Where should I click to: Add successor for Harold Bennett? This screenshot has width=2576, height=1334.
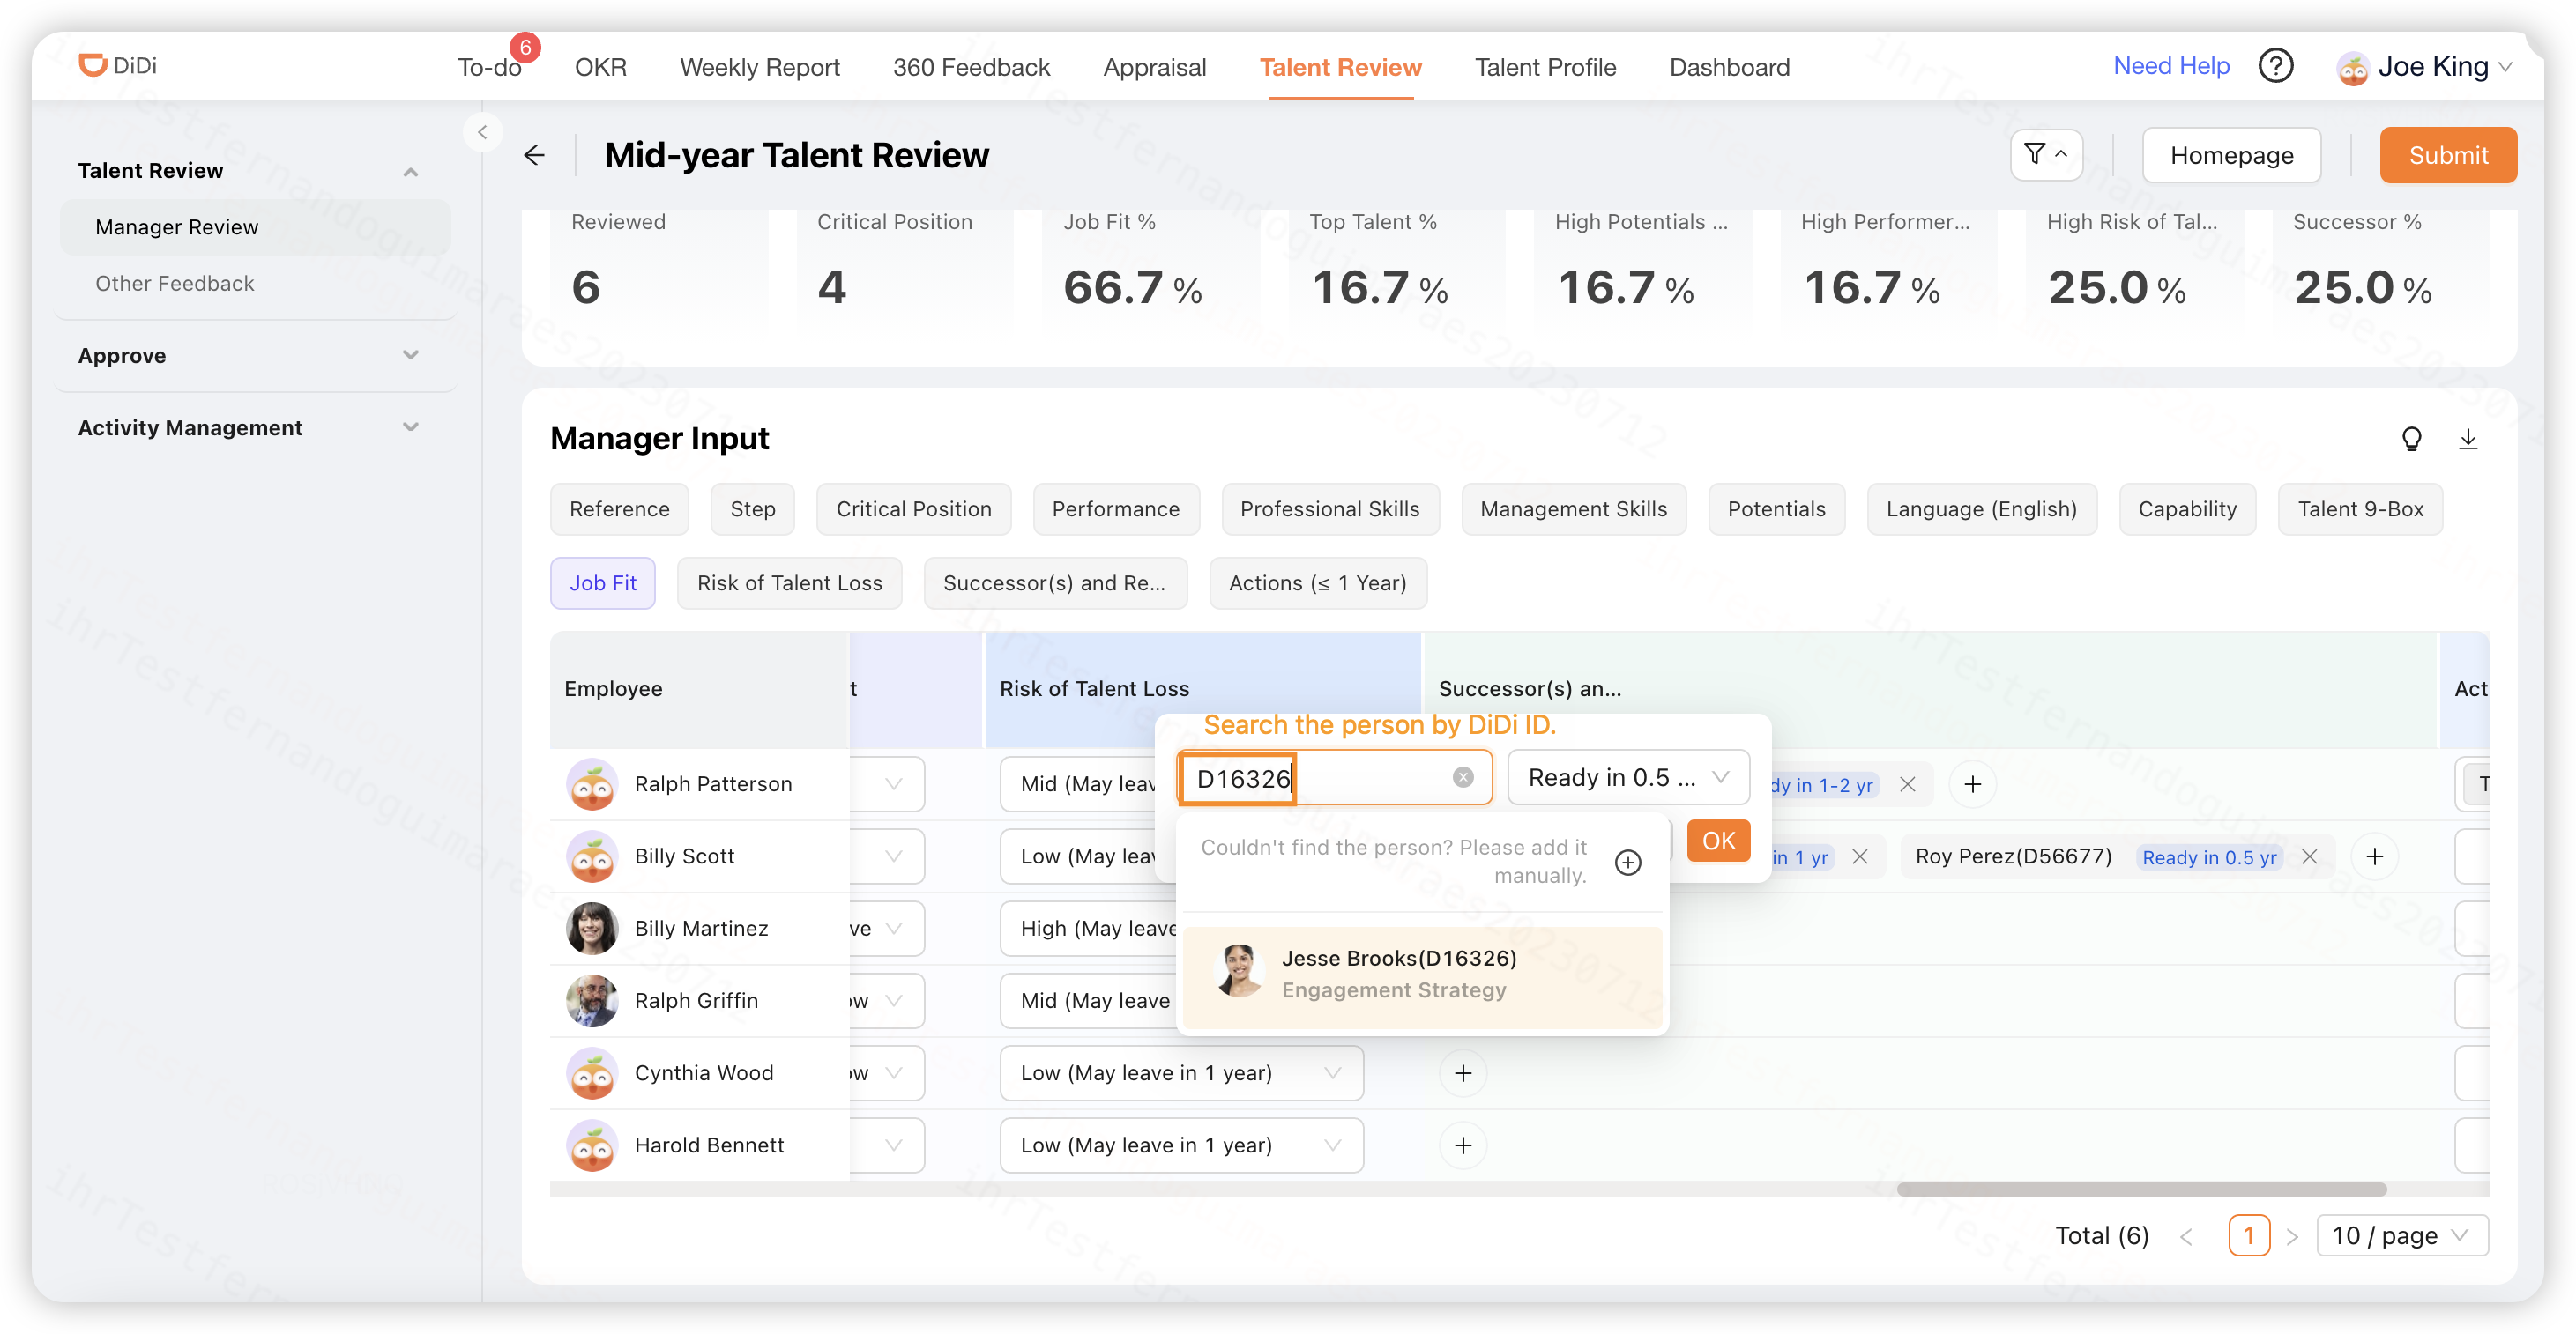(x=1462, y=1145)
